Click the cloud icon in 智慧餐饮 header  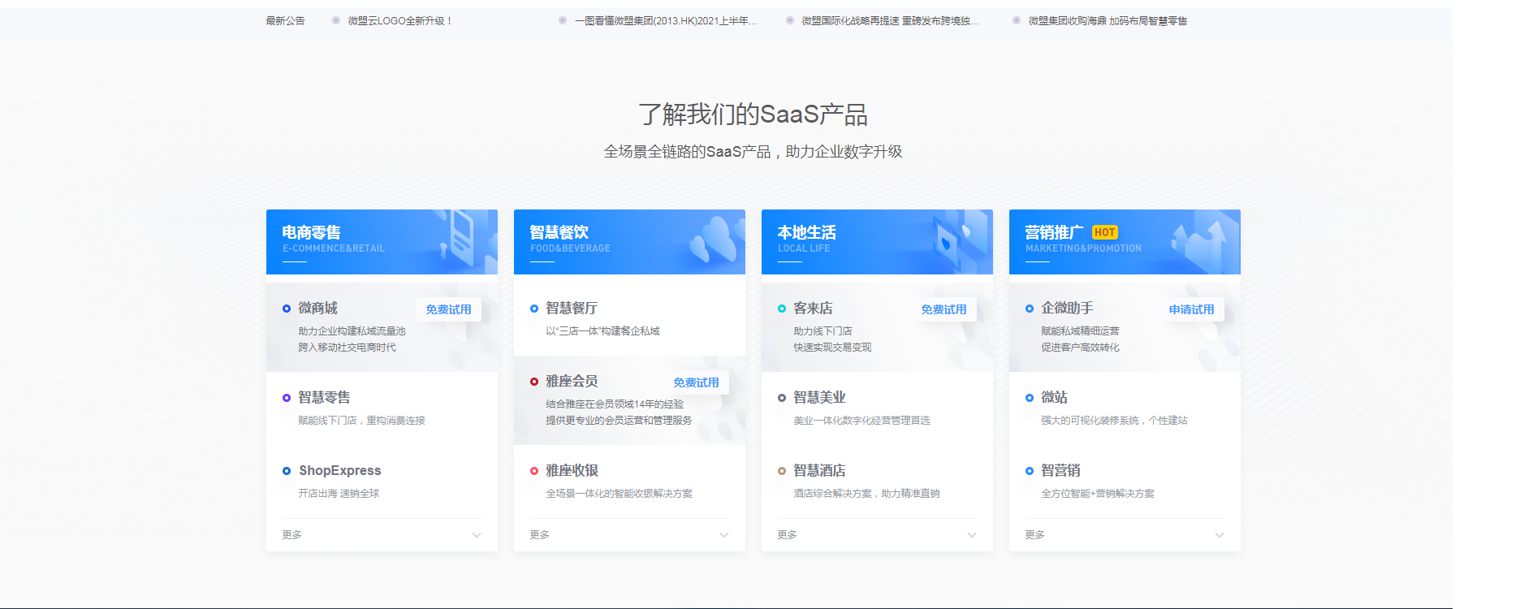[715, 240]
